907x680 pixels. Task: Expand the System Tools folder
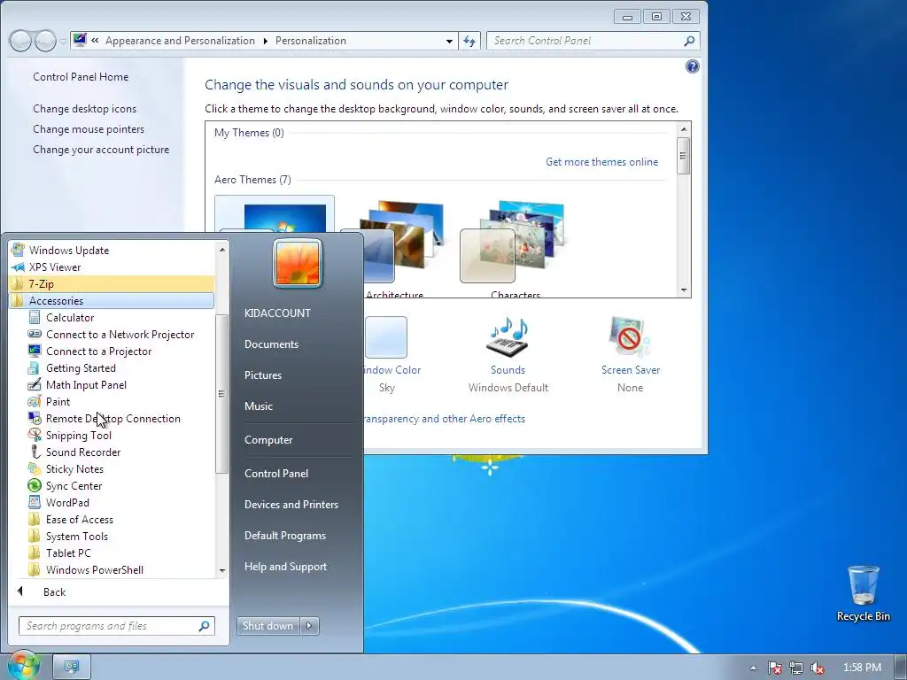77,536
